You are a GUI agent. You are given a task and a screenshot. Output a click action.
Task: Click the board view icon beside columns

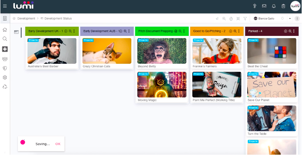tap(17, 32)
